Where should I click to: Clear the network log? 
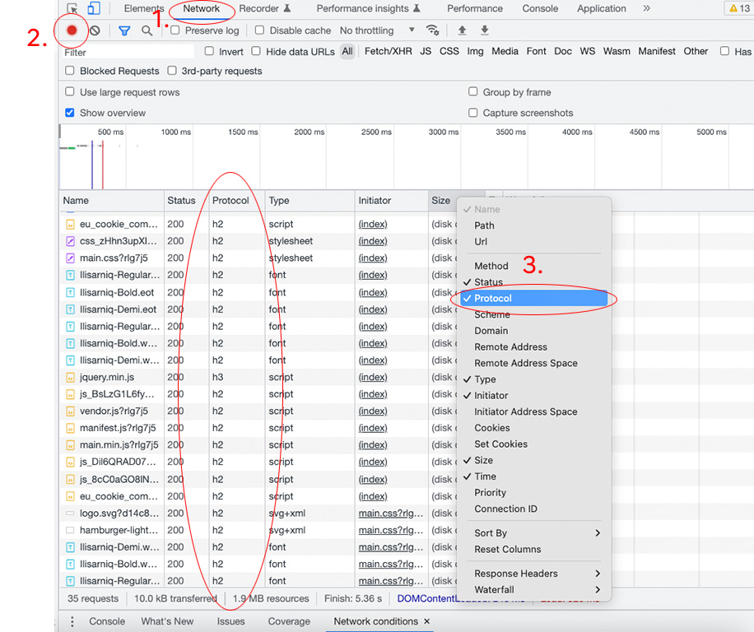(95, 30)
